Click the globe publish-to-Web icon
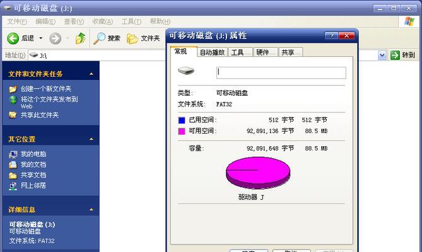Image resolution: width=422 pixels, height=252 pixels. [x=13, y=100]
